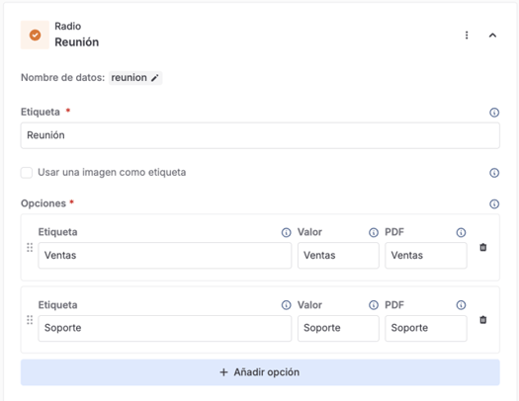The width and height of the screenshot is (519, 401).
Task: Collapse the Reunión radio field panel
Action: [x=492, y=35]
